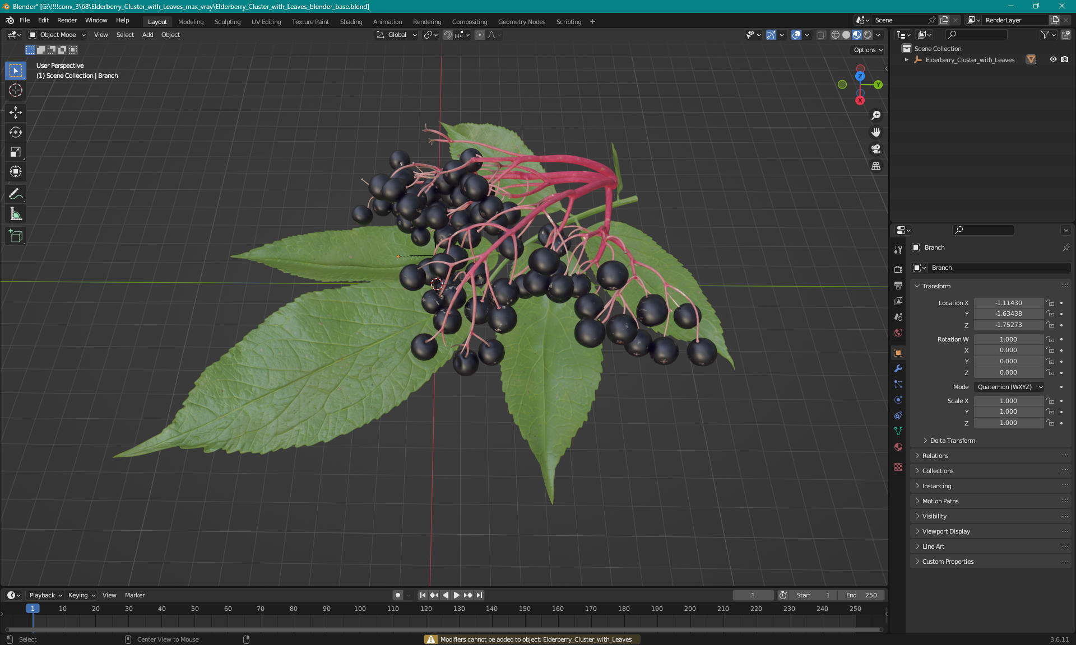1076x645 pixels.
Task: Select the Move tool in toolbar
Action: (15, 112)
